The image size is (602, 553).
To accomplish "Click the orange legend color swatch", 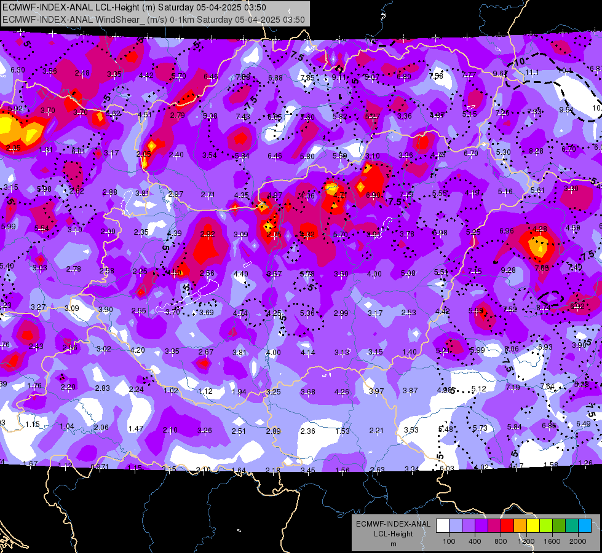I will coord(520,526).
